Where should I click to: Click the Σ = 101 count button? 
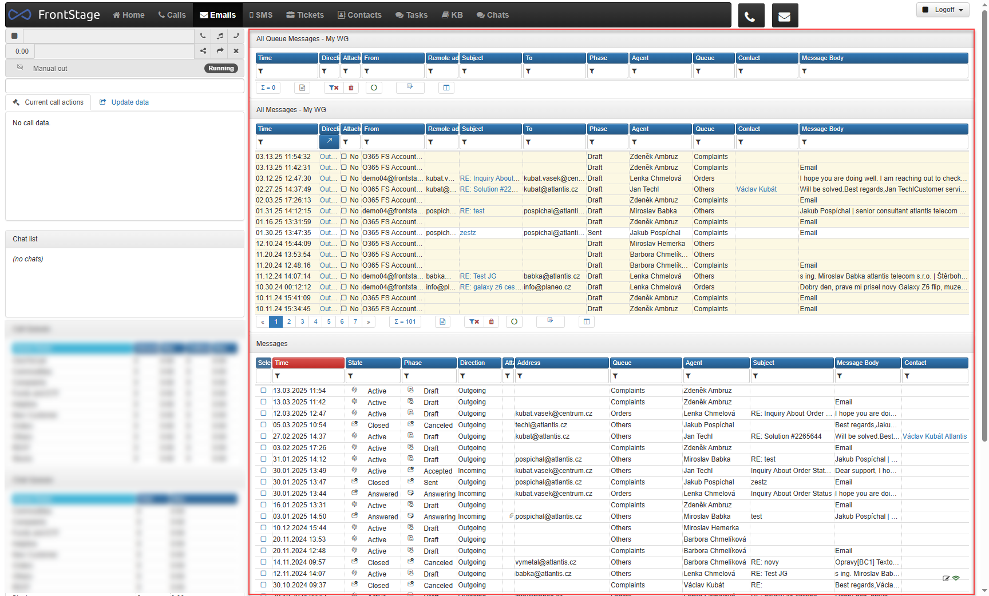click(405, 321)
